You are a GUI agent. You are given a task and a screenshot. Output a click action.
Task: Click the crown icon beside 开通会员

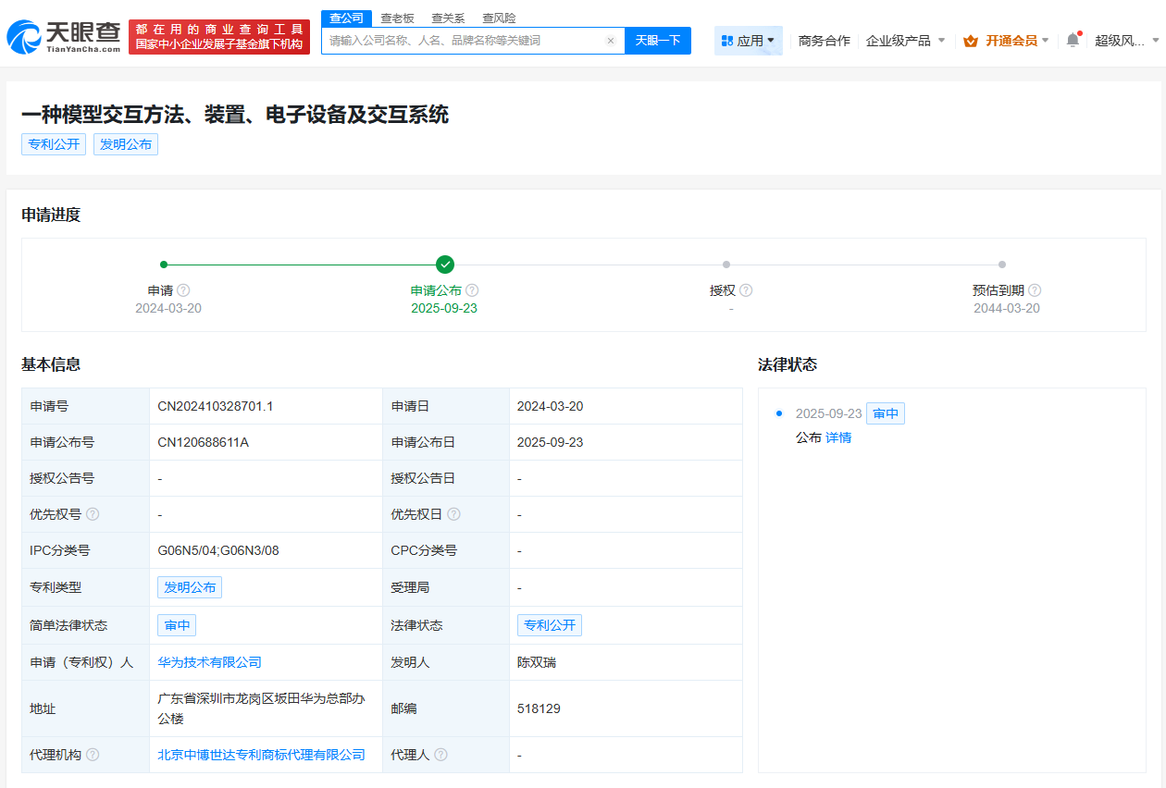[x=970, y=40]
